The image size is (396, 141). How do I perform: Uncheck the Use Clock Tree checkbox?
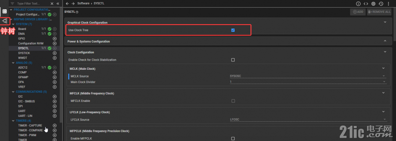coord(233,30)
